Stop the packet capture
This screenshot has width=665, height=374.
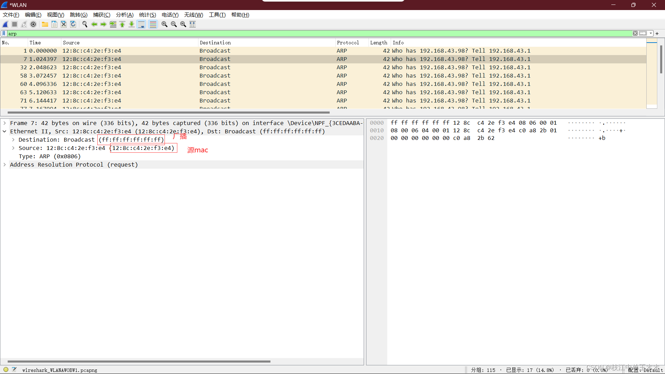click(15, 24)
